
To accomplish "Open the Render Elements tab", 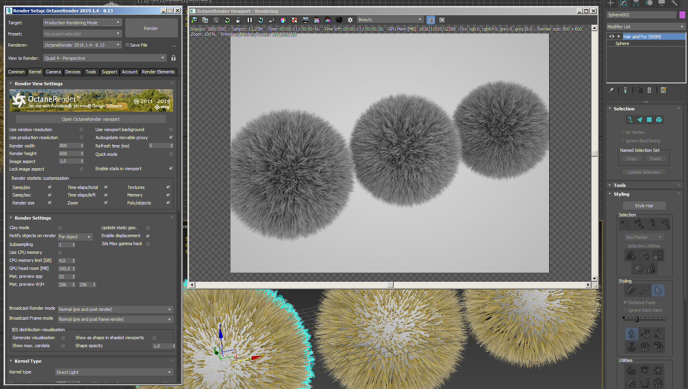I will pos(158,72).
